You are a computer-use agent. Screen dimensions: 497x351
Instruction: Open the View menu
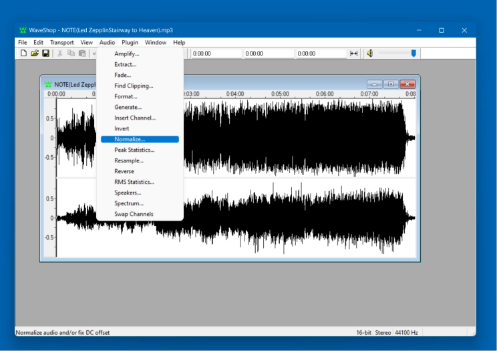coord(87,43)
